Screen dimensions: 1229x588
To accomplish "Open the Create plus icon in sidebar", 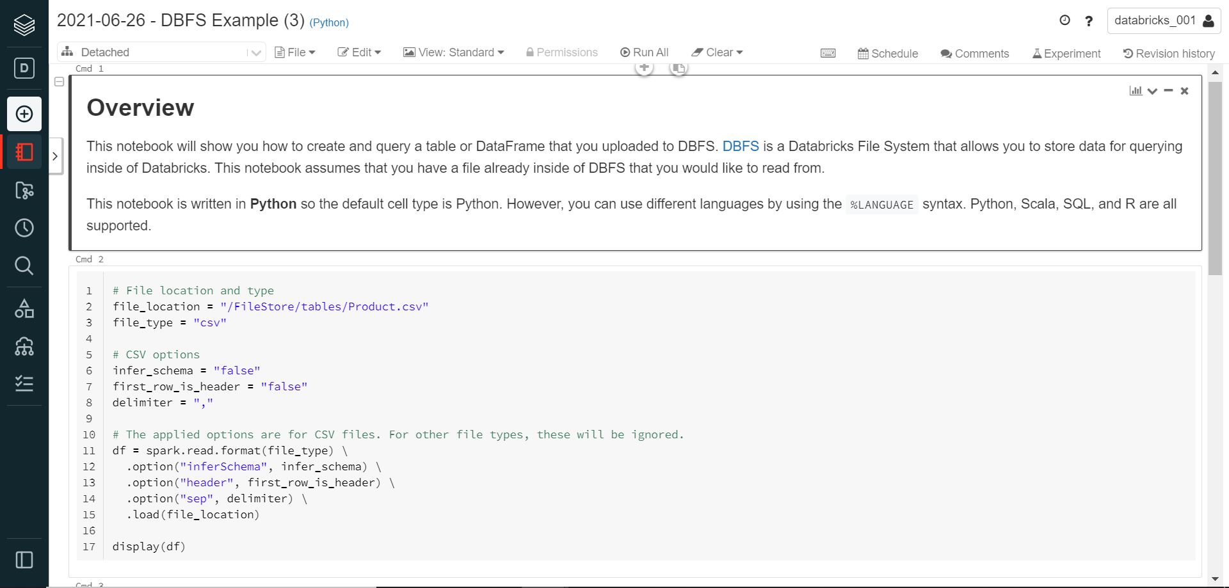I will tap(24, 114).
